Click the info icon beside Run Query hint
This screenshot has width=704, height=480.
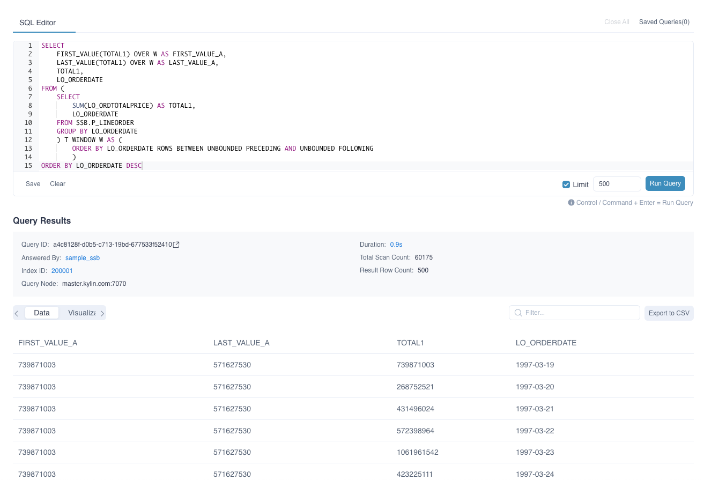[571, 203]
